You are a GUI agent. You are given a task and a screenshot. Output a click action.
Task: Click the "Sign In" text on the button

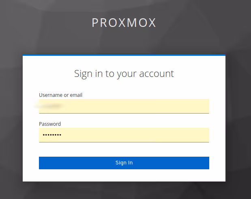[124, 163]
